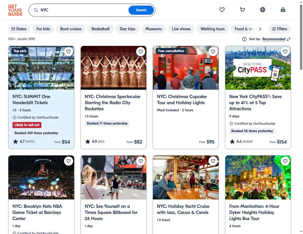Open Dyker Heights Holiday Lights Bus Tour
Image resolution: width=303 pixels, height=234 pixels.
point(254,212)
